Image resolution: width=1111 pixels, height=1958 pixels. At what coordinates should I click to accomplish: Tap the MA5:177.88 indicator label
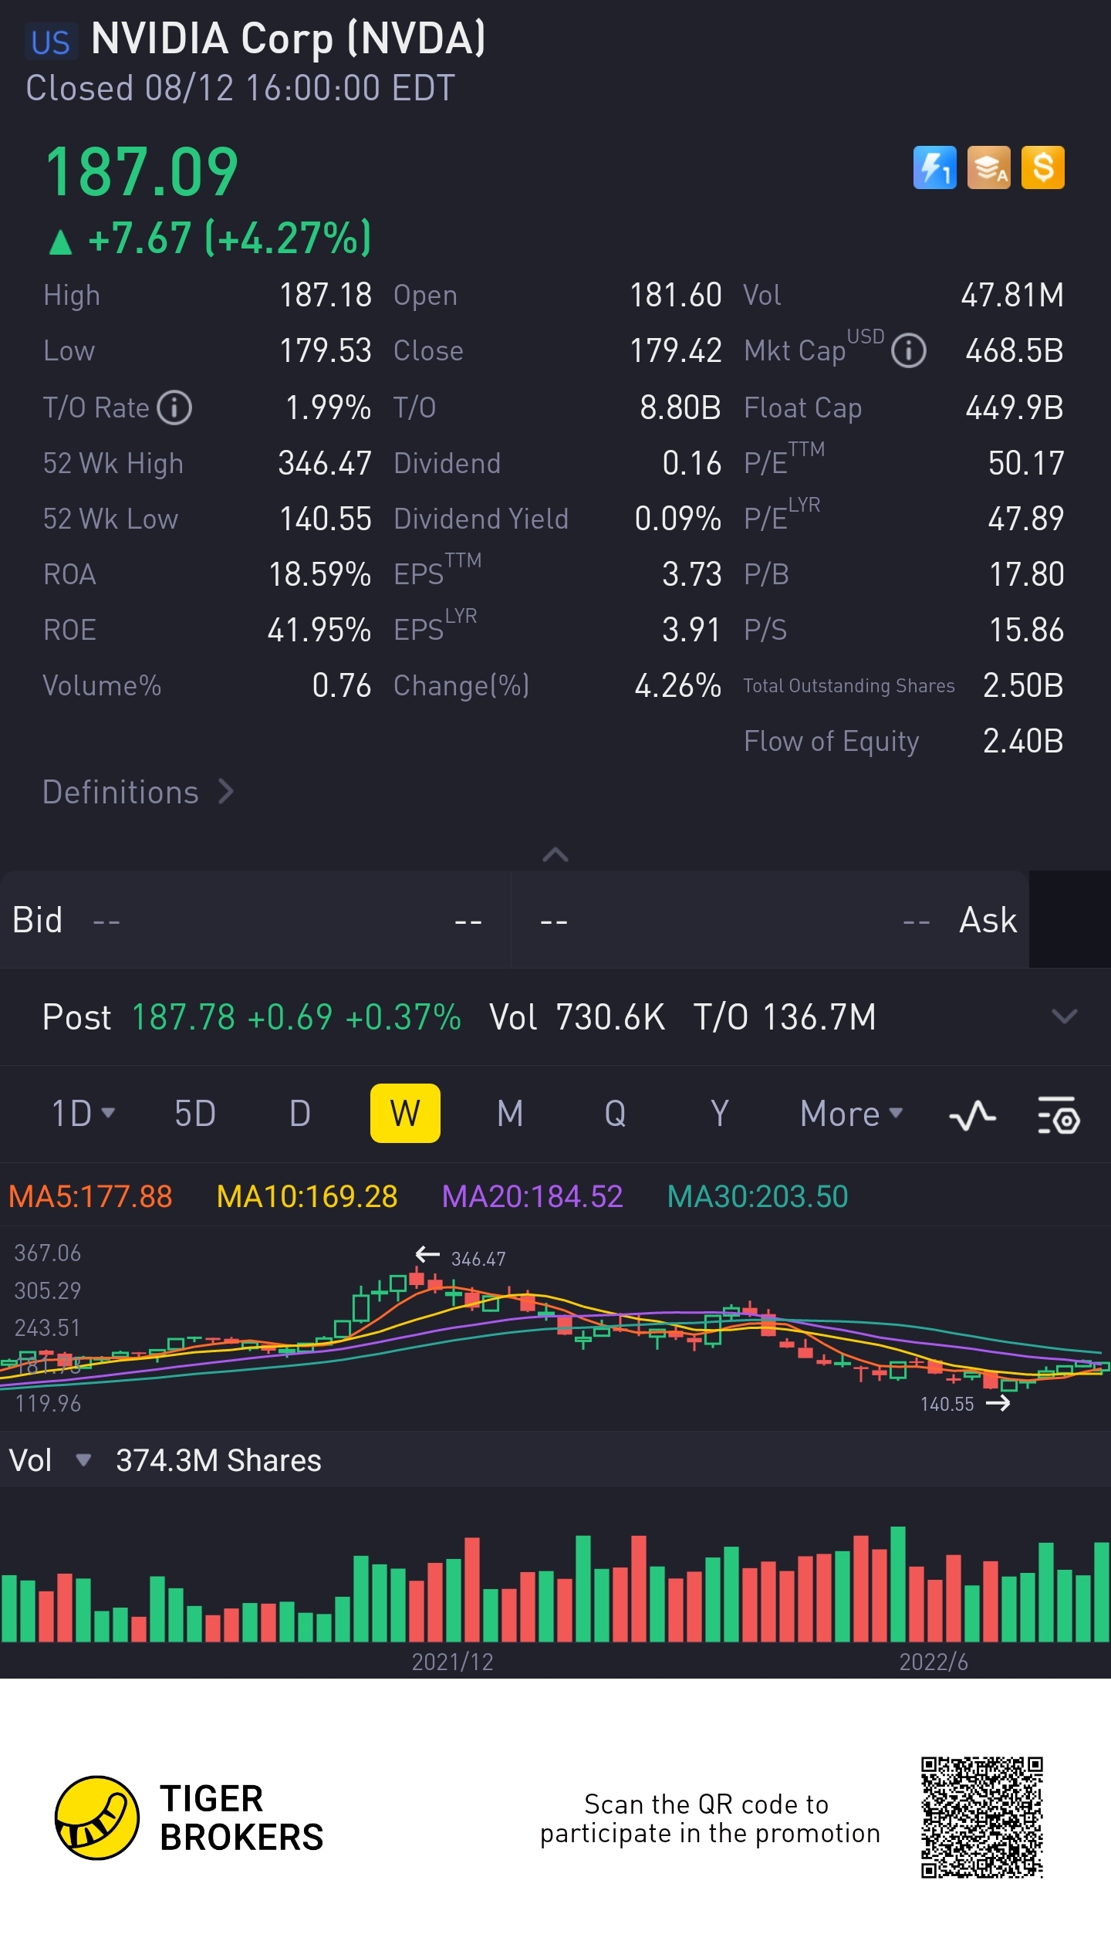[x=90, y=1196]
